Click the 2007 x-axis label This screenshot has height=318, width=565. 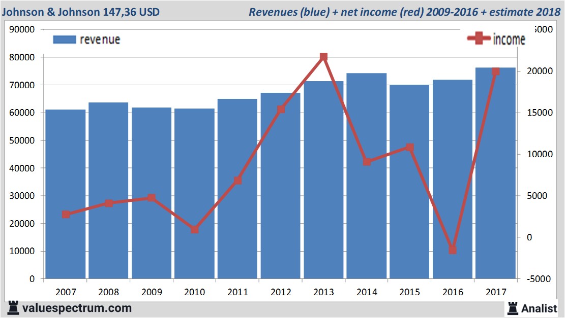pyautogui.click(x=66, y=292)
